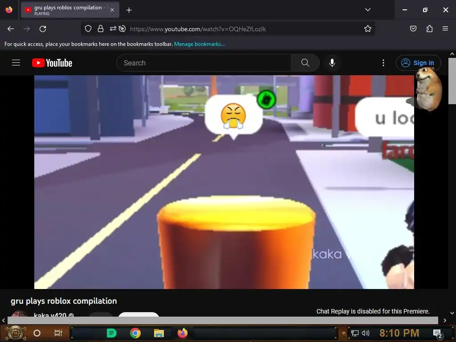Save the page to Pocket
Viewport: 456px width, 342px height.
coord(413,28)
